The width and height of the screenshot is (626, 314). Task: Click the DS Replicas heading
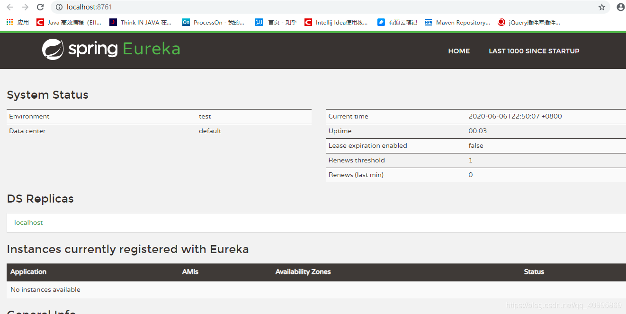tap(40, 199)
